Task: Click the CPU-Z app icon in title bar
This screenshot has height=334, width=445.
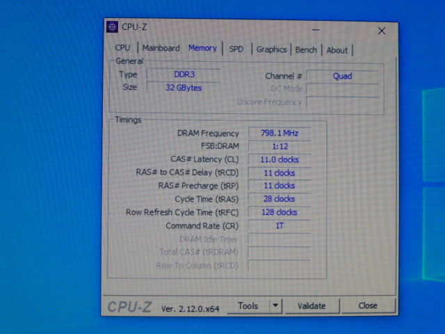Action: point(112,27)
